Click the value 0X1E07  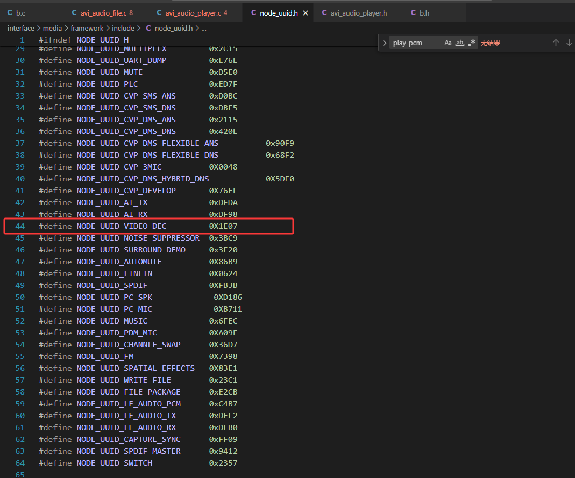pyautogui.click(x=223, y=226)
